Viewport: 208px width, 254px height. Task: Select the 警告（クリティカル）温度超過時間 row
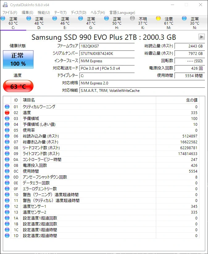(101, 201)
